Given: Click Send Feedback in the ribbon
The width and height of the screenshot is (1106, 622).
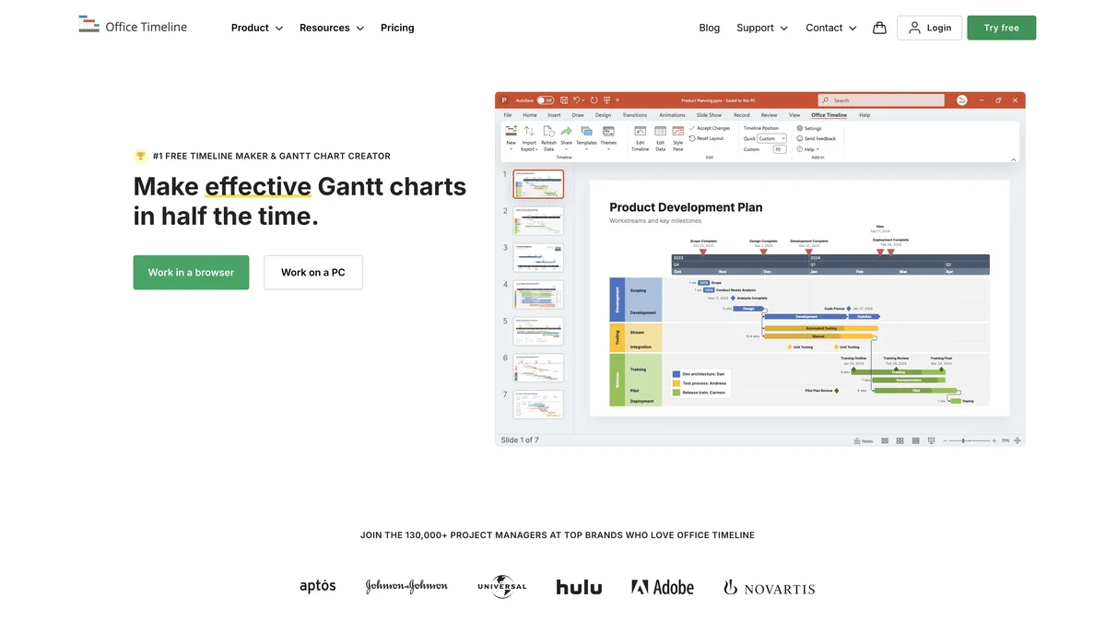Looking at the screenshot, I should 816,138.
